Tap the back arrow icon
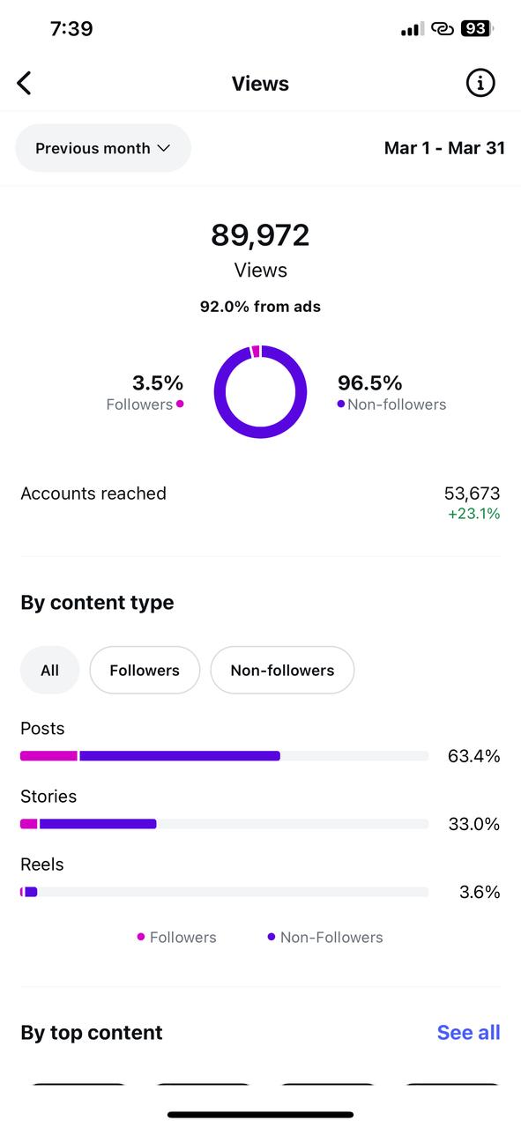 coord(24,84)
